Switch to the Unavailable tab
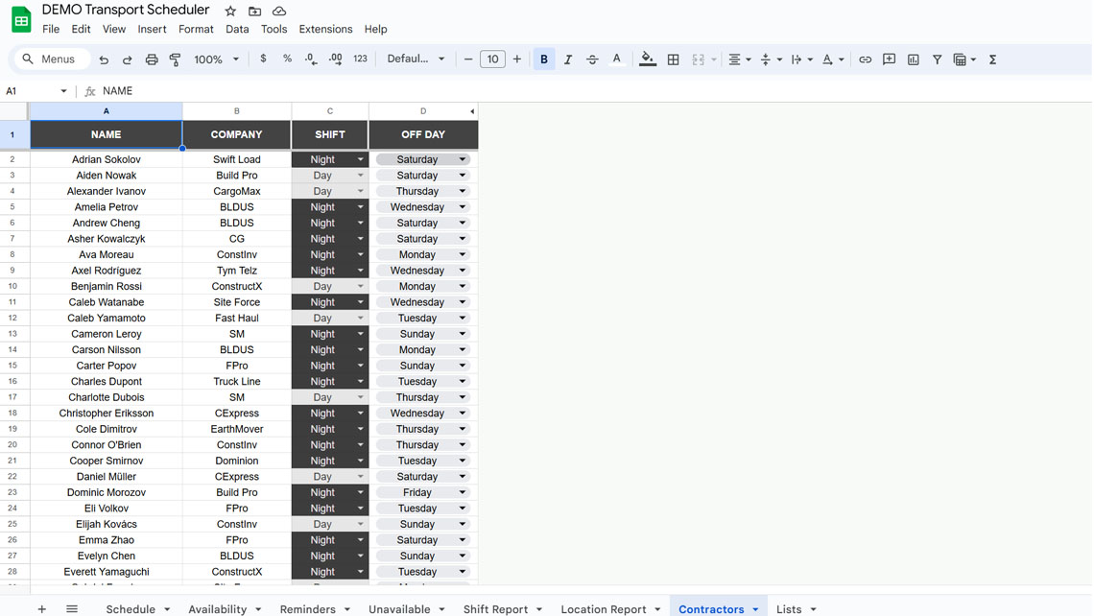The height and width of the screenshot is (616, 1094). click(399, 609)
